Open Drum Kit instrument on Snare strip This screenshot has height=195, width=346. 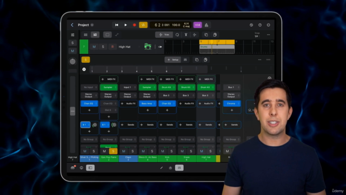tap(187, 87)
